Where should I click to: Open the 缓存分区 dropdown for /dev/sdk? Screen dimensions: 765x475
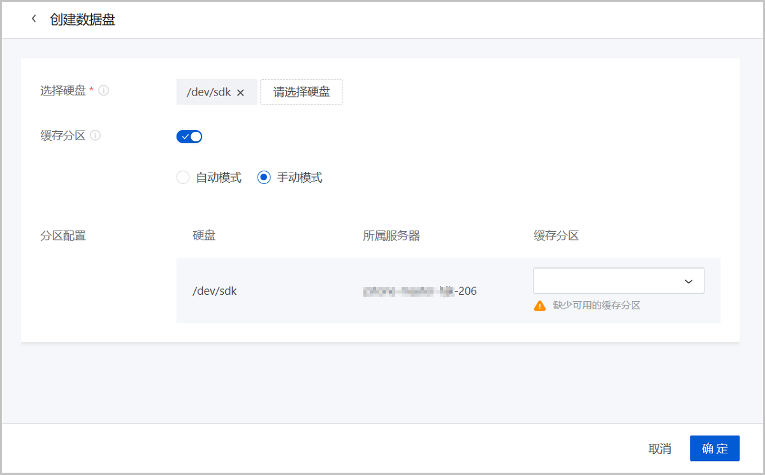point(618,281)
